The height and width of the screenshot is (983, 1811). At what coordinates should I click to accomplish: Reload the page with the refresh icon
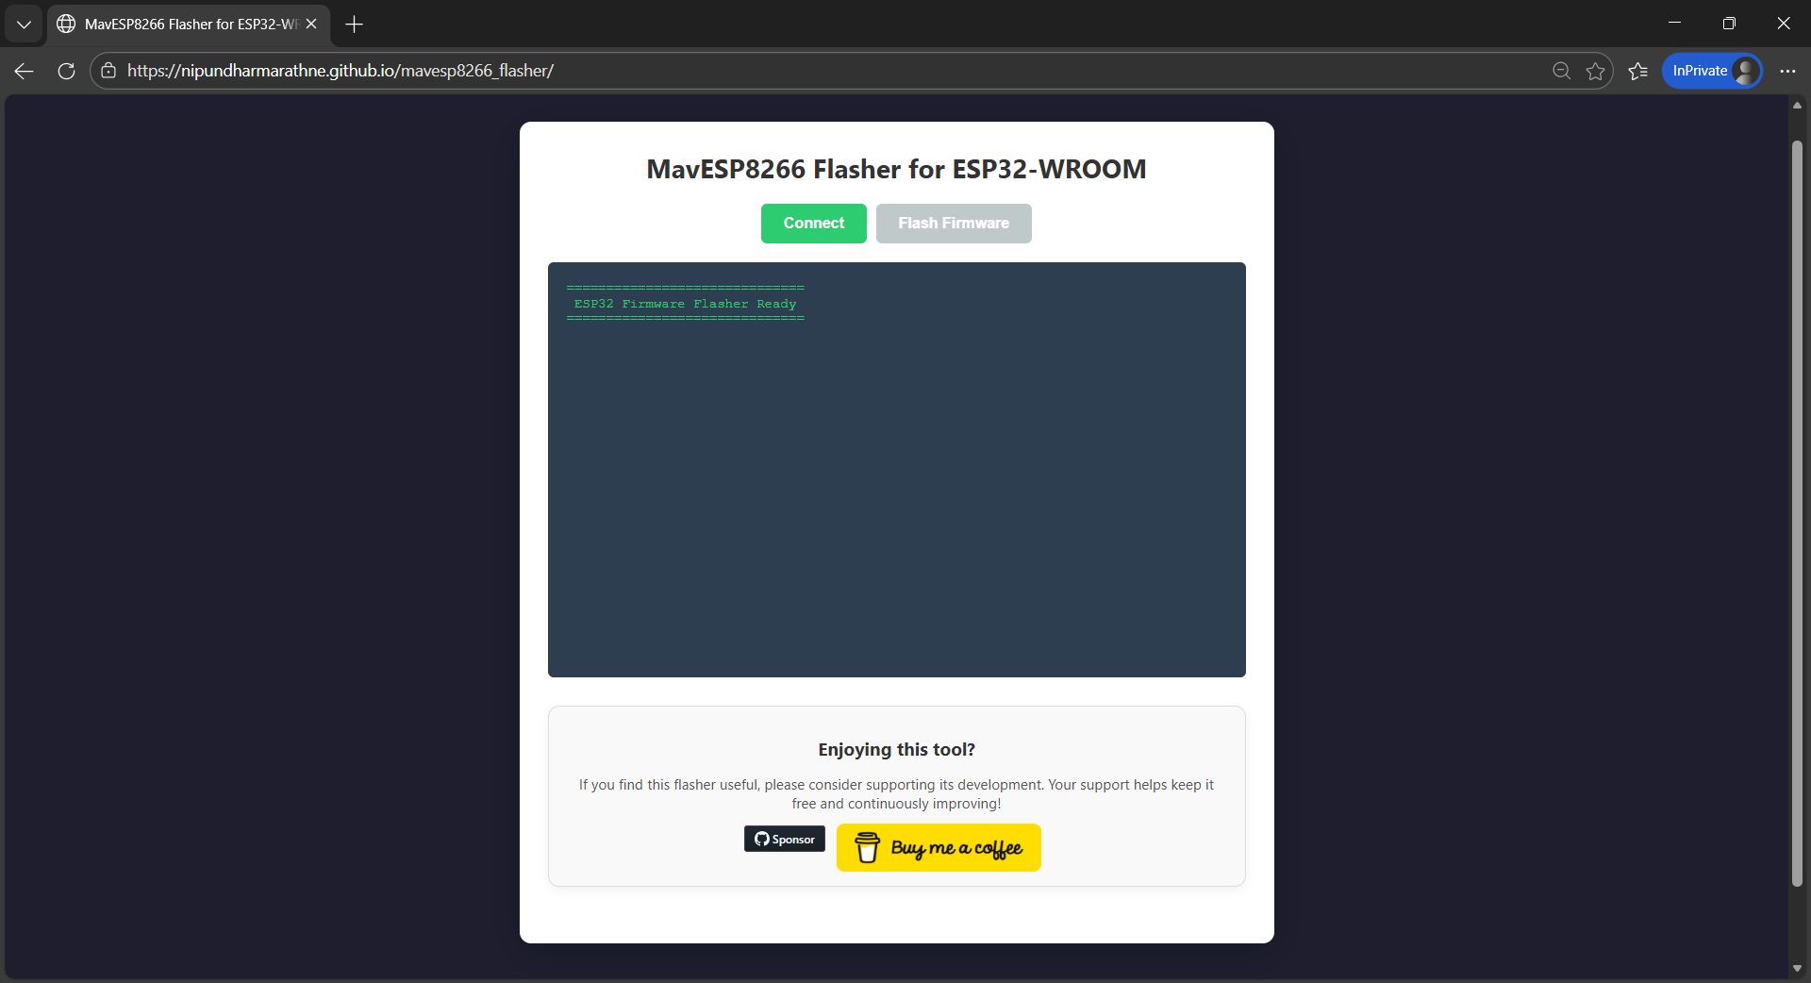click(x=66, y=71)
